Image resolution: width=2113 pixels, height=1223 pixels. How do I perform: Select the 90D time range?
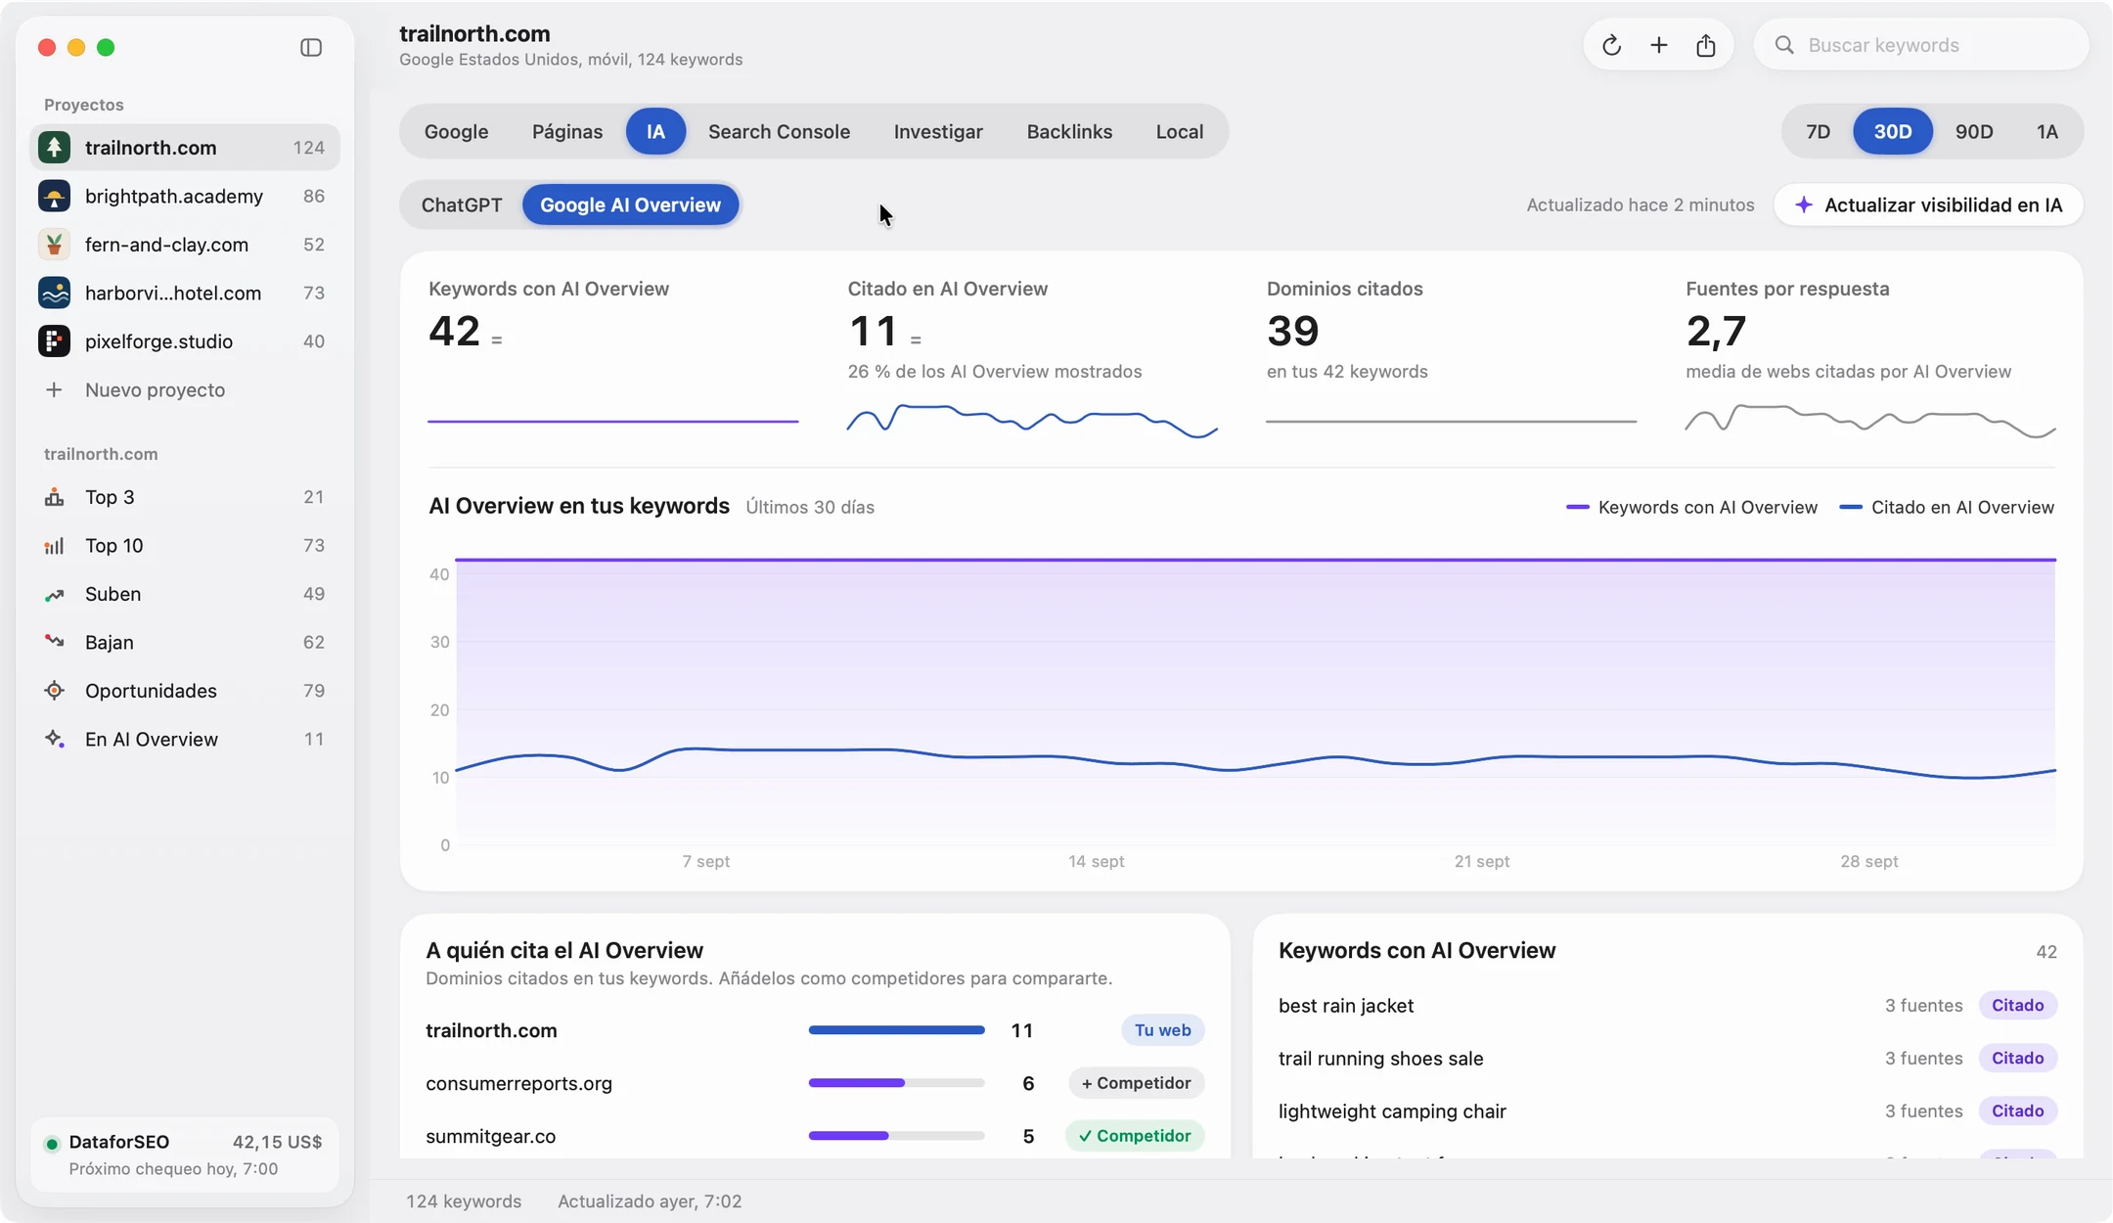pos(1974,131)
